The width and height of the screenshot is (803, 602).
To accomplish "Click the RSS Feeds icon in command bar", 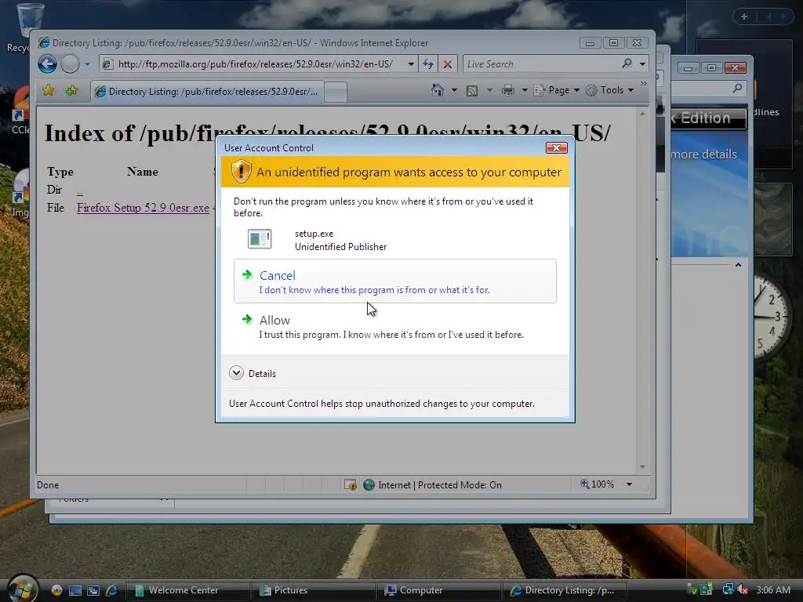I will tap(472, 91).
